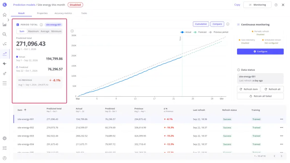290x163 pixels.
Task: Close the prediction model view
Action: pyautogui.click(x=283, y=5)
